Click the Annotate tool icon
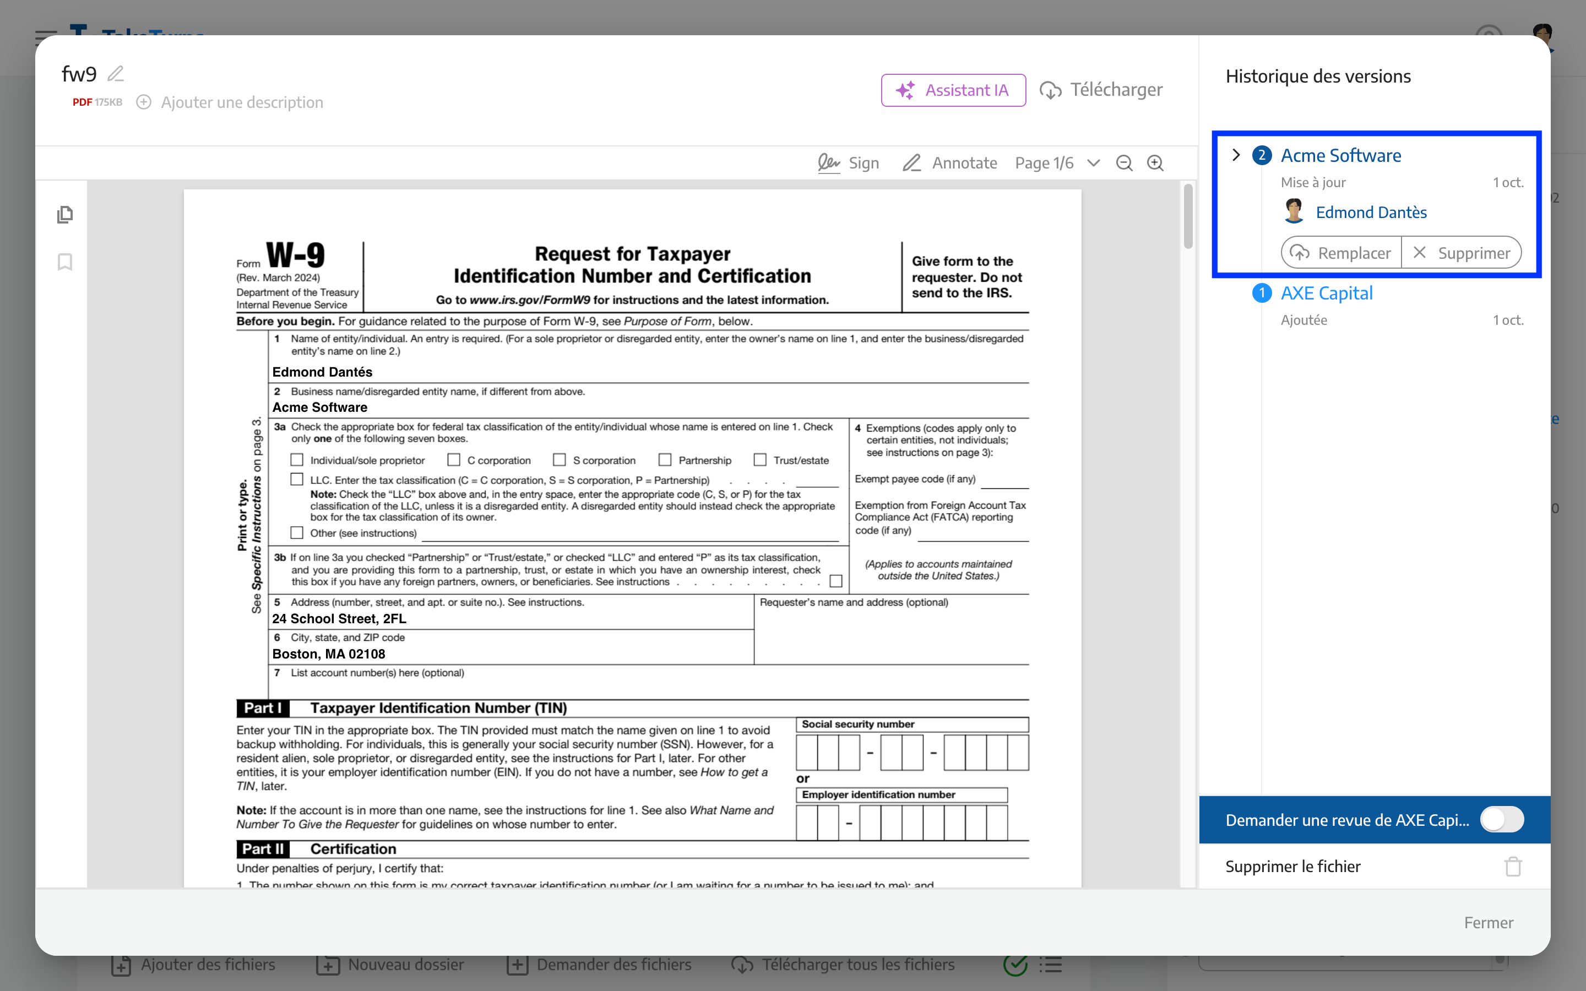 pos(913,162)
